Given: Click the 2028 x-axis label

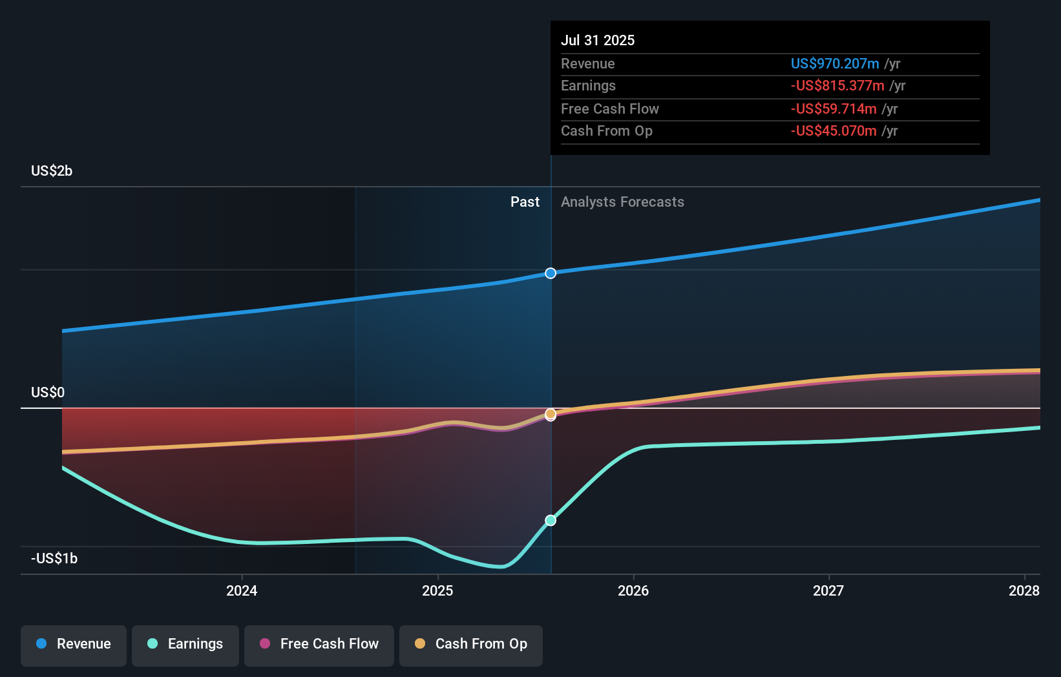Looking at the screenshot, I should click(1024, 590).
